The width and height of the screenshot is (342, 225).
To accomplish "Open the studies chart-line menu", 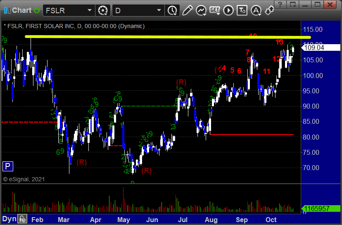I will pyautogui.click(x=201, y=10).
